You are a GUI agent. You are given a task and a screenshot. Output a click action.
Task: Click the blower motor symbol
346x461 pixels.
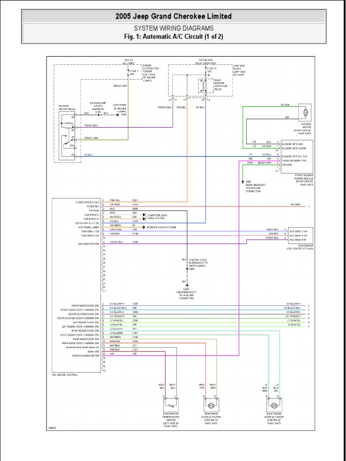305,112
